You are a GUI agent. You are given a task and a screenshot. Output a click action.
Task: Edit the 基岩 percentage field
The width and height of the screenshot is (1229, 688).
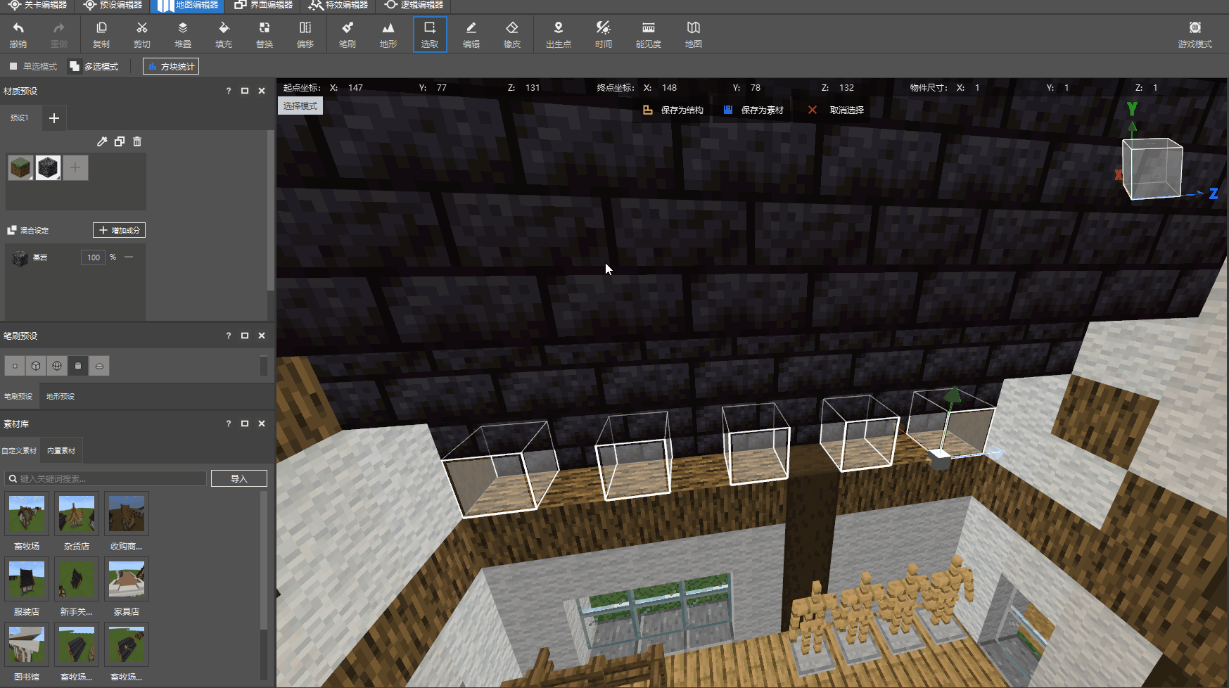pyautogui.click(x=93, y=257)
